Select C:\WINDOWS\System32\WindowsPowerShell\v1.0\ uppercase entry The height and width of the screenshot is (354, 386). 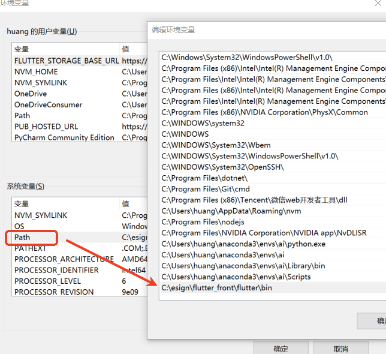click(x=273, y=156)
